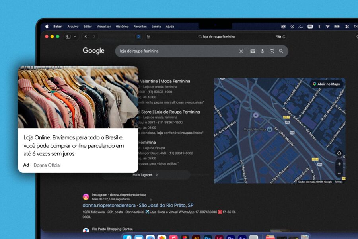
Task: Open result options three-dot menu
Action: pos(151,199)
